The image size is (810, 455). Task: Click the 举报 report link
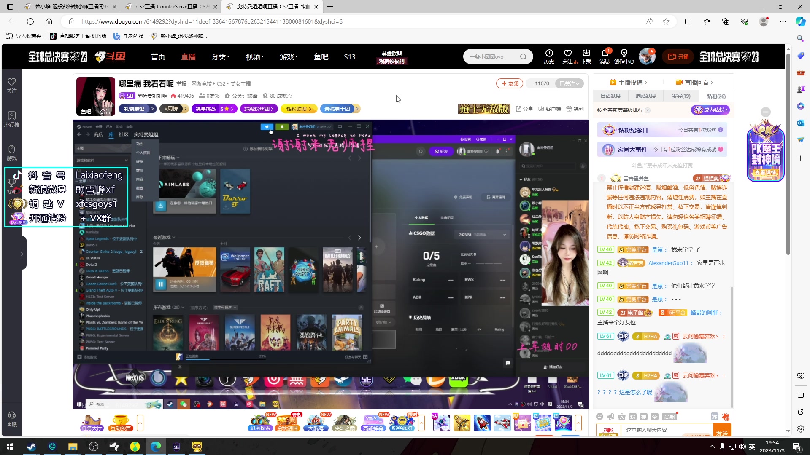click(x=181, y=83)
